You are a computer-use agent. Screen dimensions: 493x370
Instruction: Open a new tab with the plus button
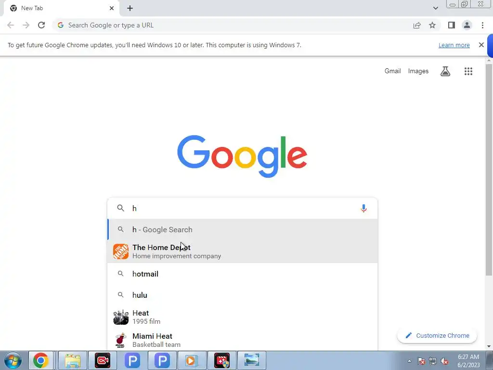coord(130,8)
